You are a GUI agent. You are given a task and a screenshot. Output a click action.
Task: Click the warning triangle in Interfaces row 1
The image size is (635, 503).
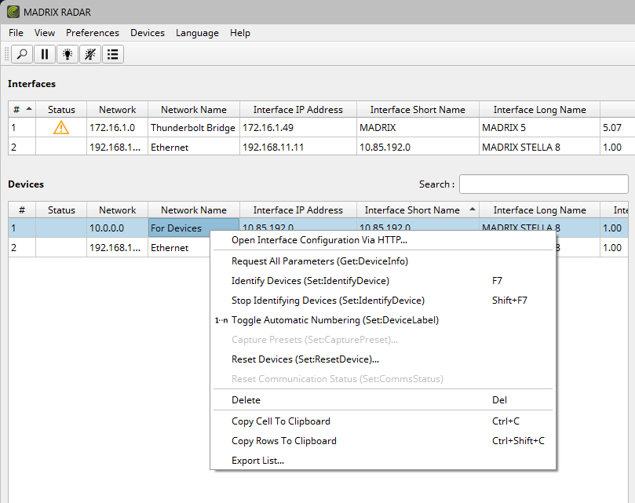point(61,128)
